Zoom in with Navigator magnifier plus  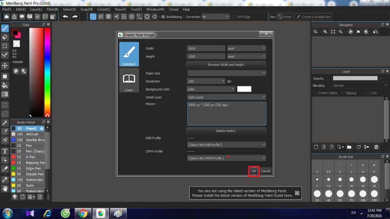pyautogui.click(x=325, y=32)
